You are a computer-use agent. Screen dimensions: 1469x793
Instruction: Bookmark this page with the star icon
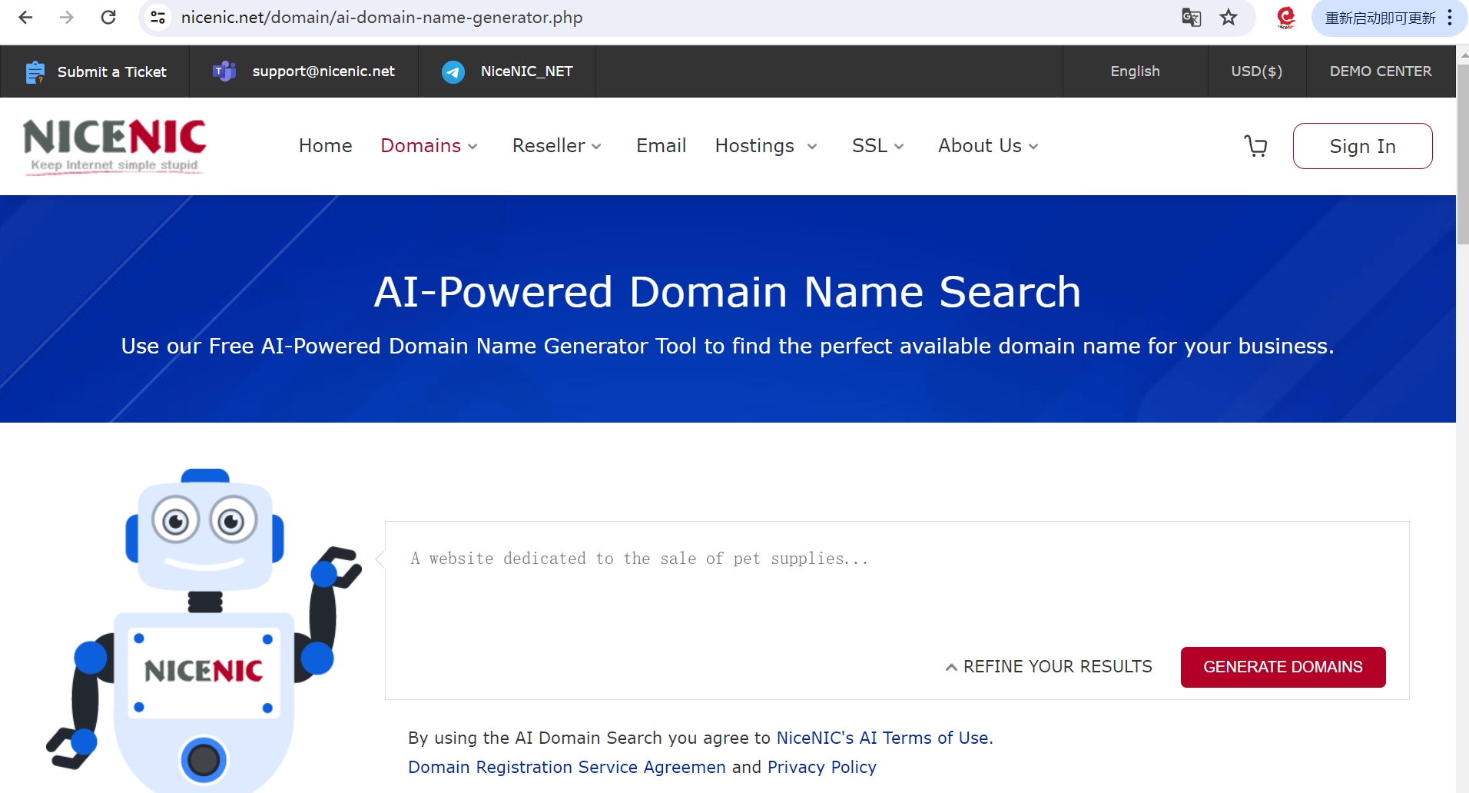[x=1226, y=17]
